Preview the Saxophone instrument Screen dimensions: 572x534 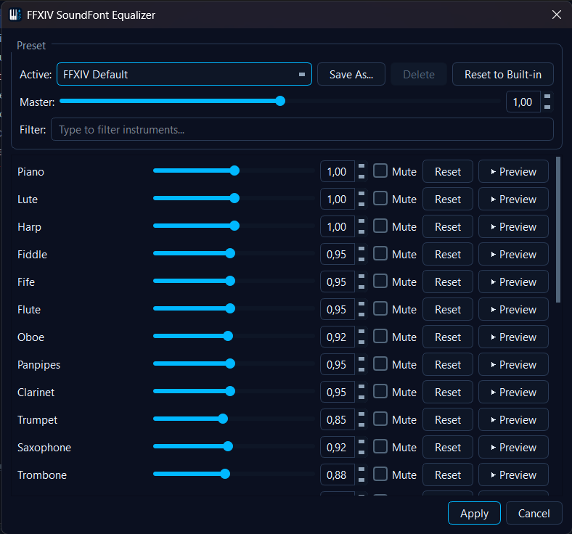(513, 447)
